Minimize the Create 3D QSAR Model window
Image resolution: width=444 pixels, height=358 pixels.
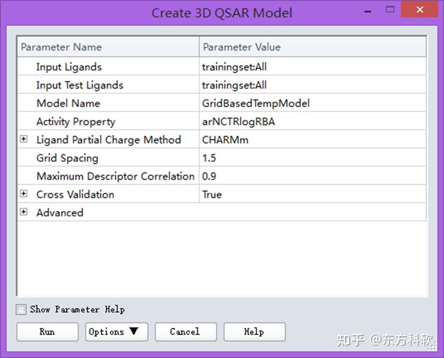[368, 11]
